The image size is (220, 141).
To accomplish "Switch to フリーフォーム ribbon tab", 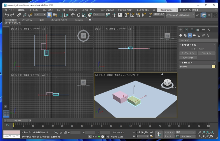I will click(27, 20).
